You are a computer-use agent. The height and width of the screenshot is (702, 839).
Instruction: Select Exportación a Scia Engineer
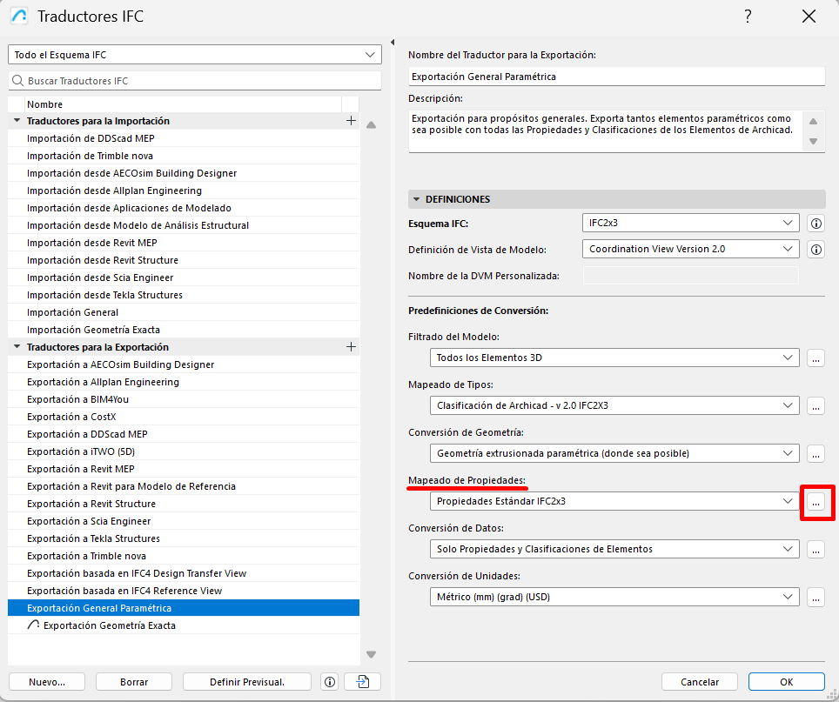tap(184, 521)
